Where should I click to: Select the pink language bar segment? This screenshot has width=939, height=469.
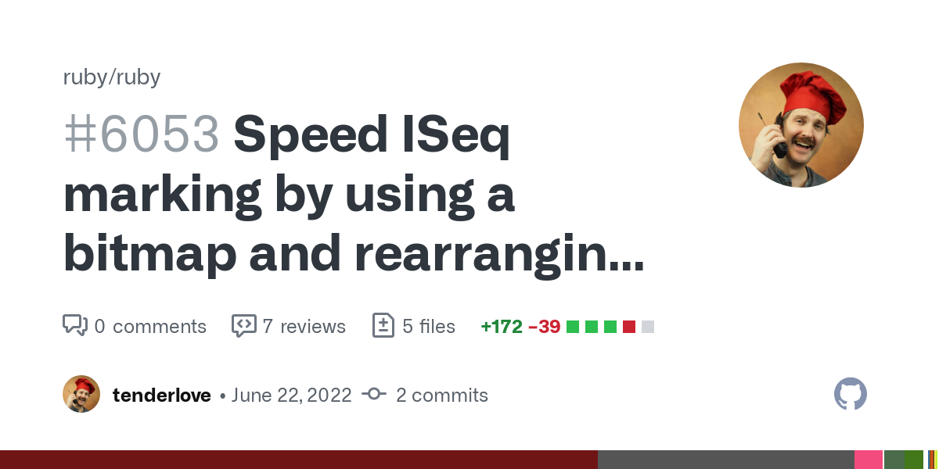[x=869, y=460]
